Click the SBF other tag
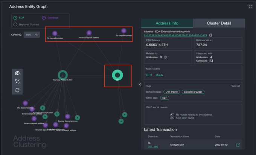The height and width of the screenshot is (155, 256). (x=165, y=98)
